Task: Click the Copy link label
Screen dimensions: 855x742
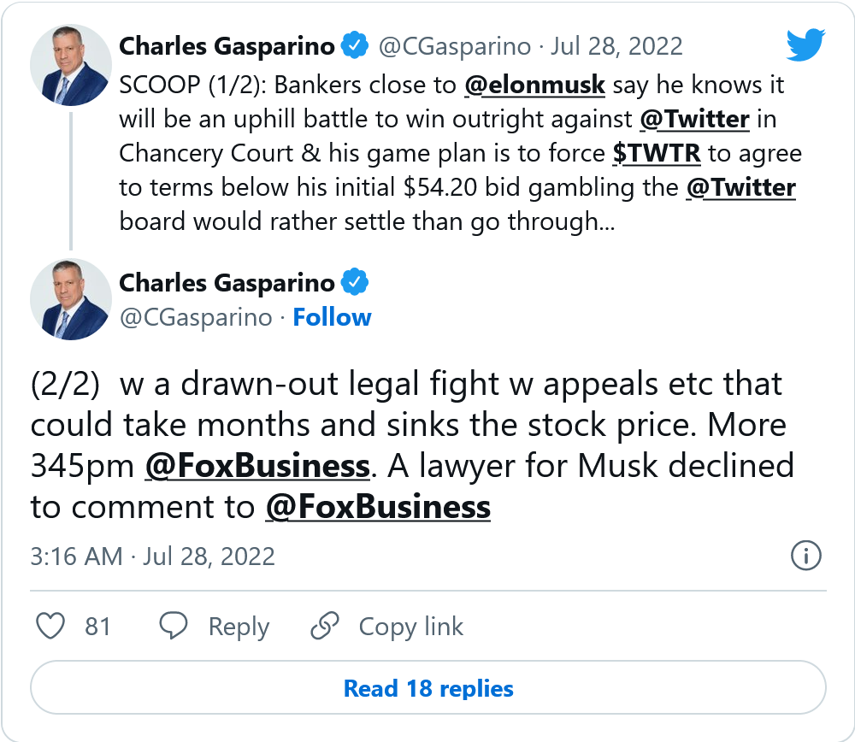Action: 410,627
